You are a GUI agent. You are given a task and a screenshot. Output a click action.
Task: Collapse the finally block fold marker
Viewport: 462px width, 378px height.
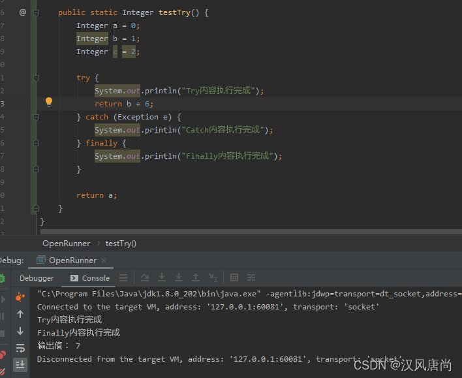[x=37, y=143]
